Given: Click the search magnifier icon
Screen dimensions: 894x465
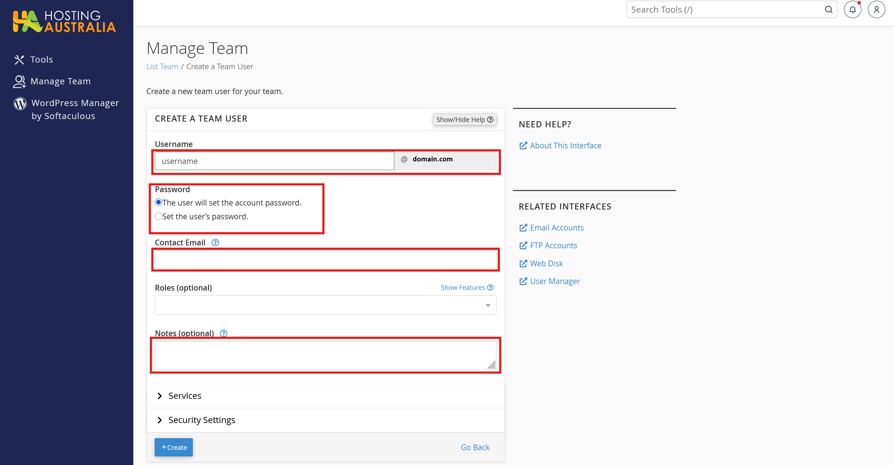Looking at the screenshot, I should point(828,10).
